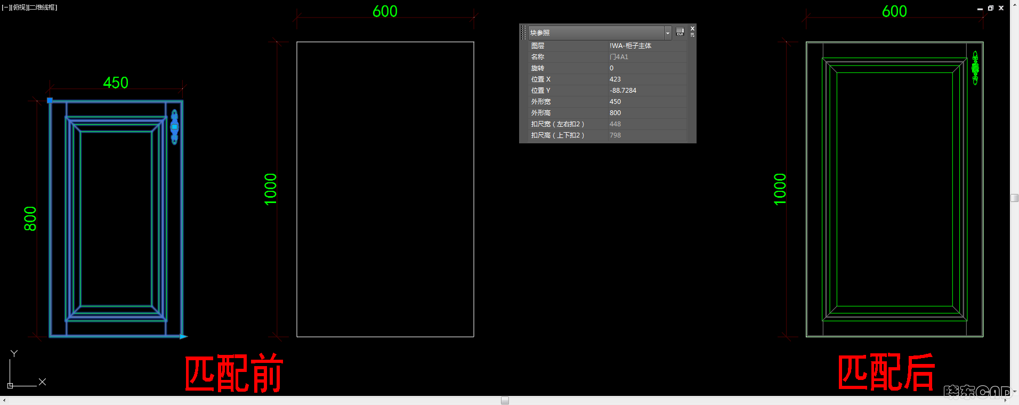The height and width of the screenshot is (405, 1019).
Task: Select the 旋转 property label
Action: (x=538, y=68)
